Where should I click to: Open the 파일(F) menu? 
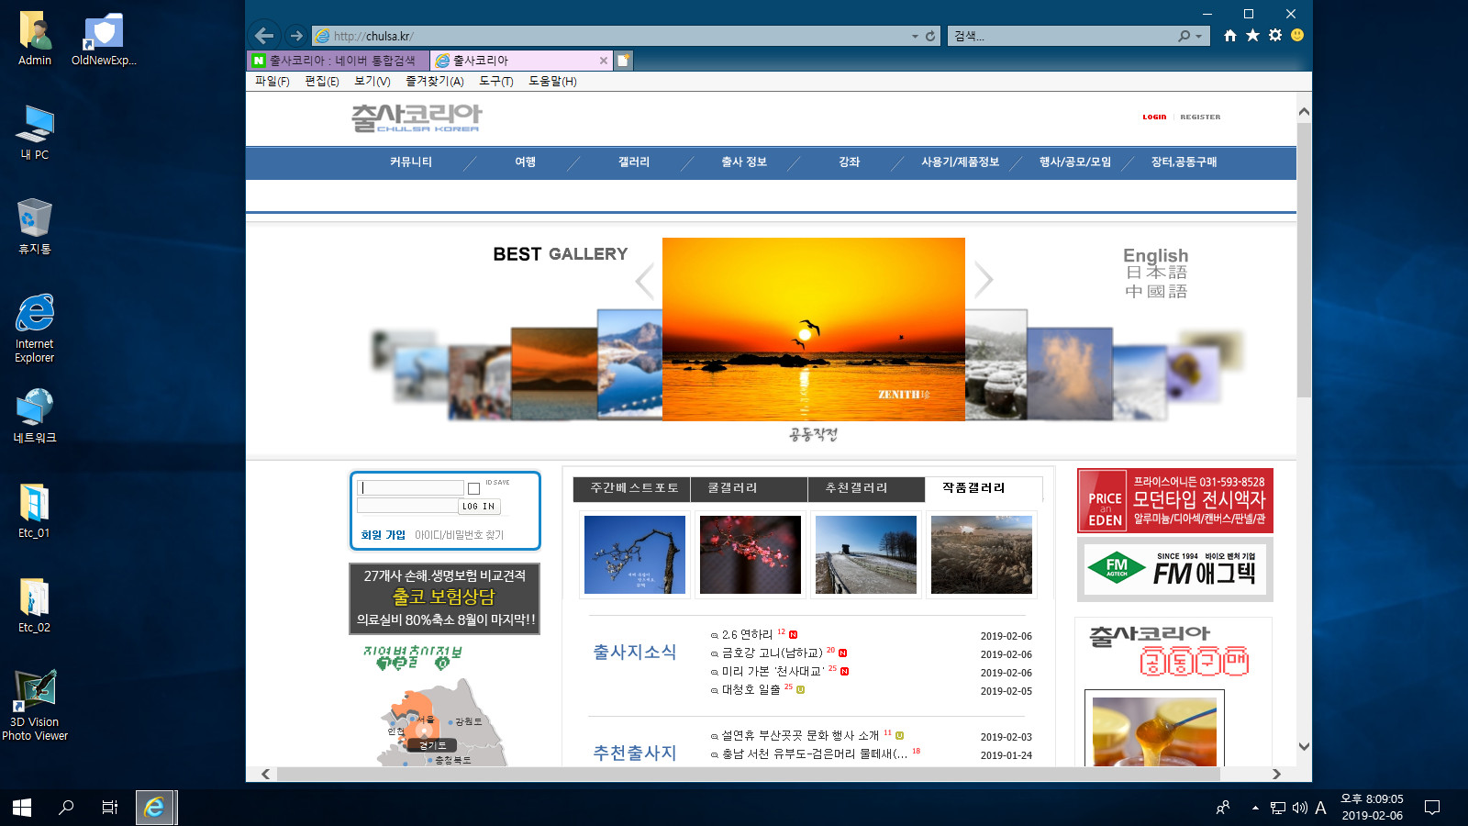[272, 81]
